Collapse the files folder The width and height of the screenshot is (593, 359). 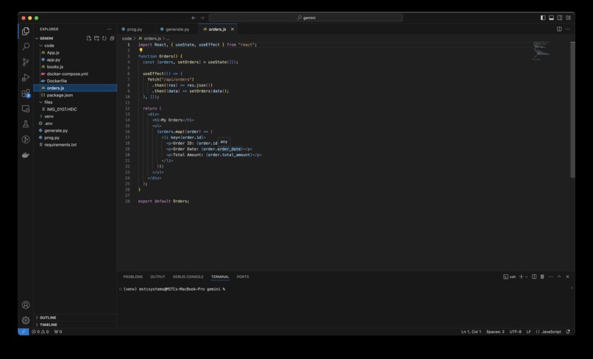(x=41, y=102)
